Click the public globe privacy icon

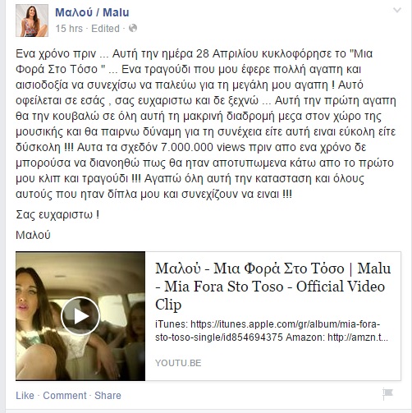(133, 28)
